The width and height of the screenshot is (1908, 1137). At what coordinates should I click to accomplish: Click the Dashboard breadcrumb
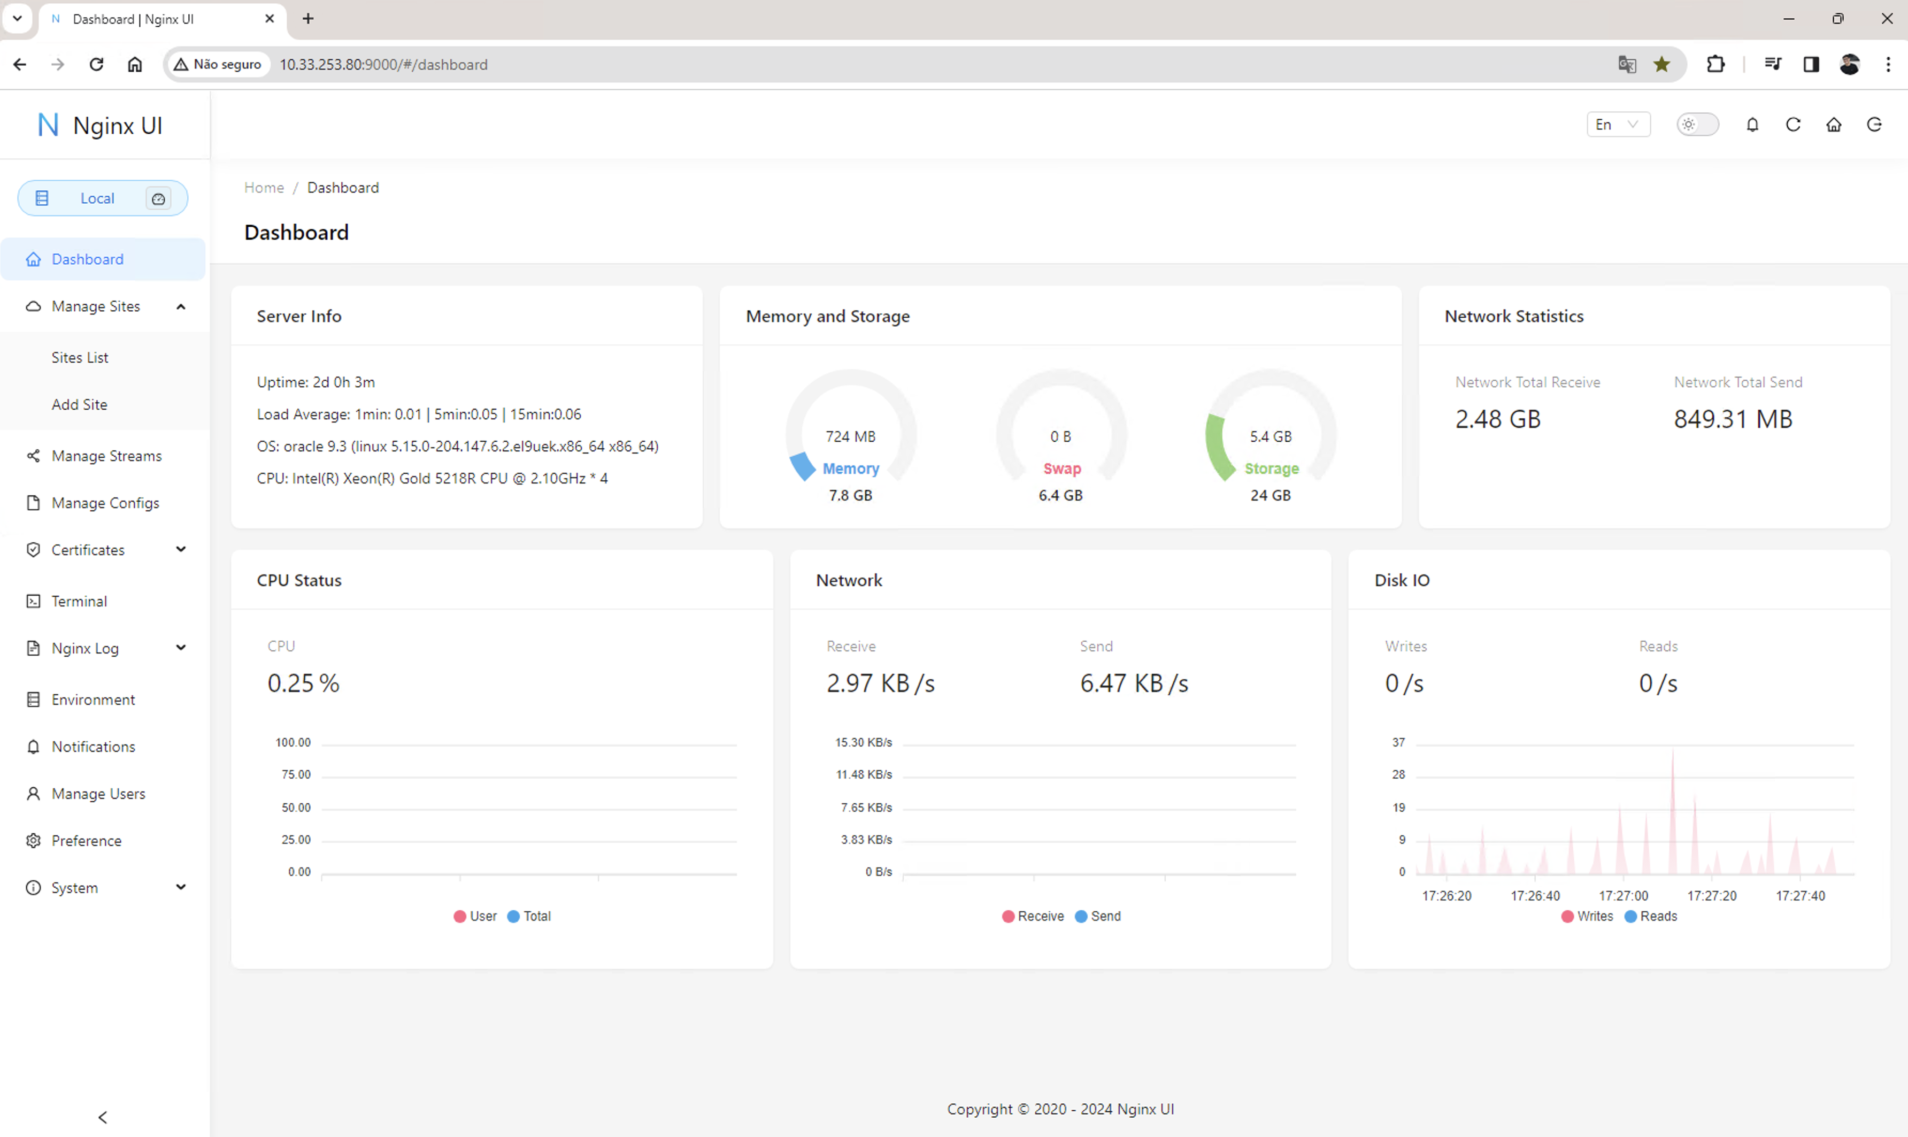coord(343,188)
